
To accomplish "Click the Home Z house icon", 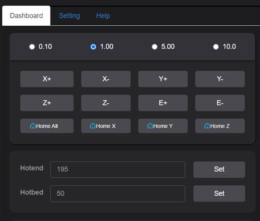I will 207,126.
